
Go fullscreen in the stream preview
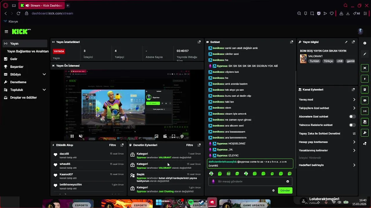pos(173,136)
